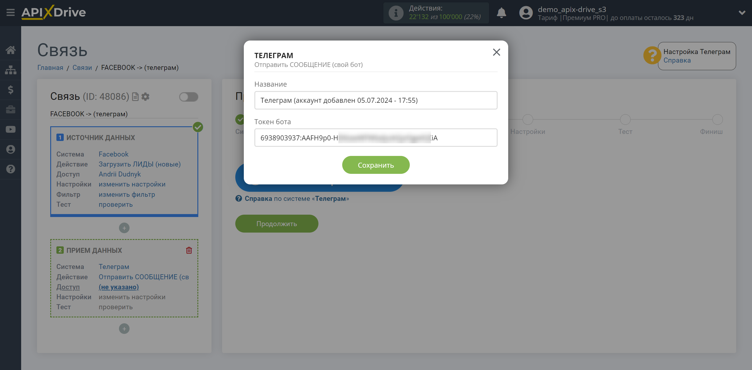The height and width of the screenshot is (370, 752).
Task: Open the help sidebar icon
Action: (x=11, y=169)
